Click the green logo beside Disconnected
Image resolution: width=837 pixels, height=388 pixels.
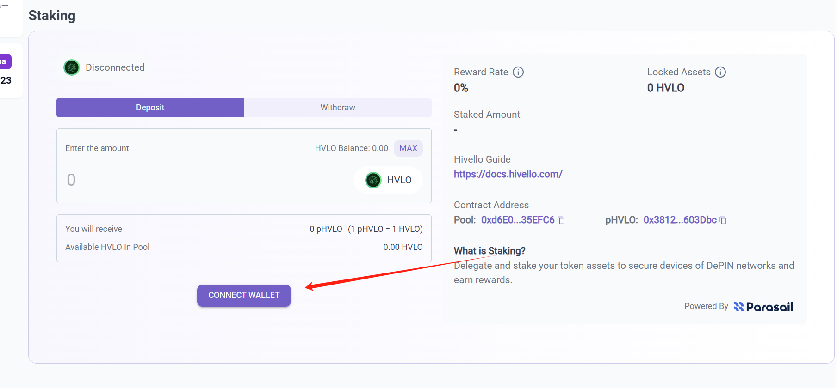72,67
